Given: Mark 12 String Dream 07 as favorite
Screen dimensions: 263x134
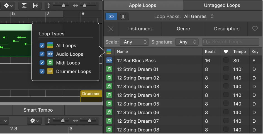Looking at the screenshot, I should [226, 121].
